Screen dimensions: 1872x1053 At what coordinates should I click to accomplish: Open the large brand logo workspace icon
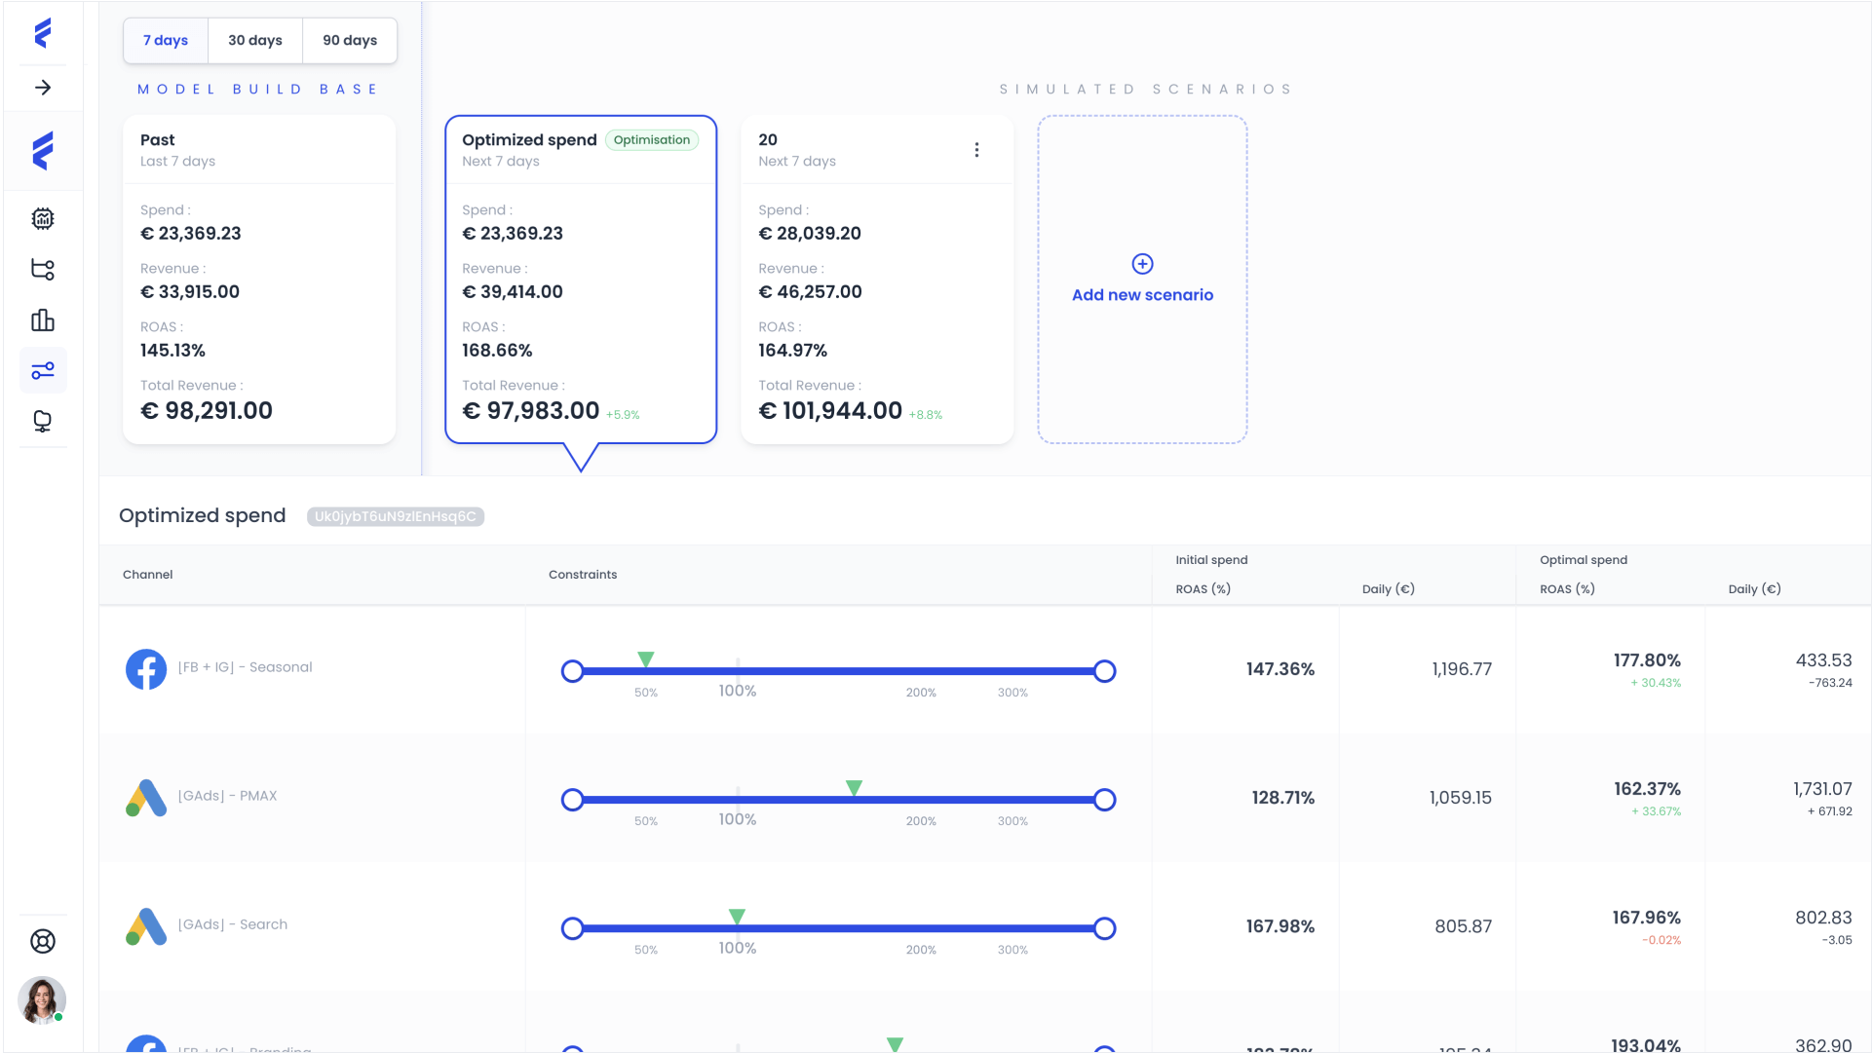tap(43, 151)
